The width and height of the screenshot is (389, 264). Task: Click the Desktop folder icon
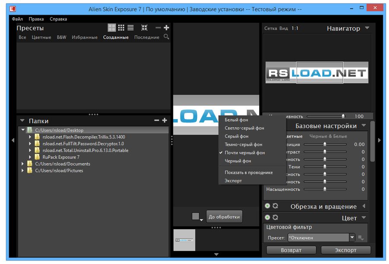pos(30,130)
